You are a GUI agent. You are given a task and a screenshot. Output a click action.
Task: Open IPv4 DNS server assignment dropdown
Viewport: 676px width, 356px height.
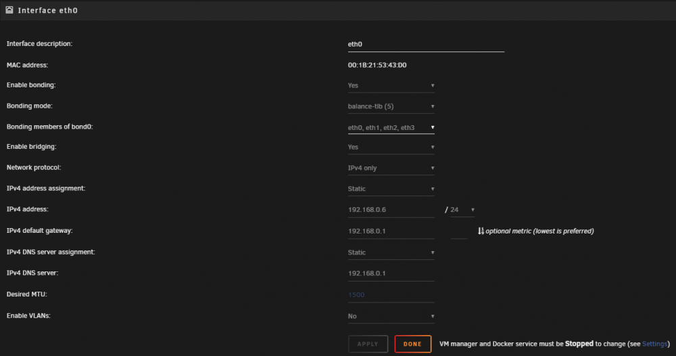coord(391,252)
